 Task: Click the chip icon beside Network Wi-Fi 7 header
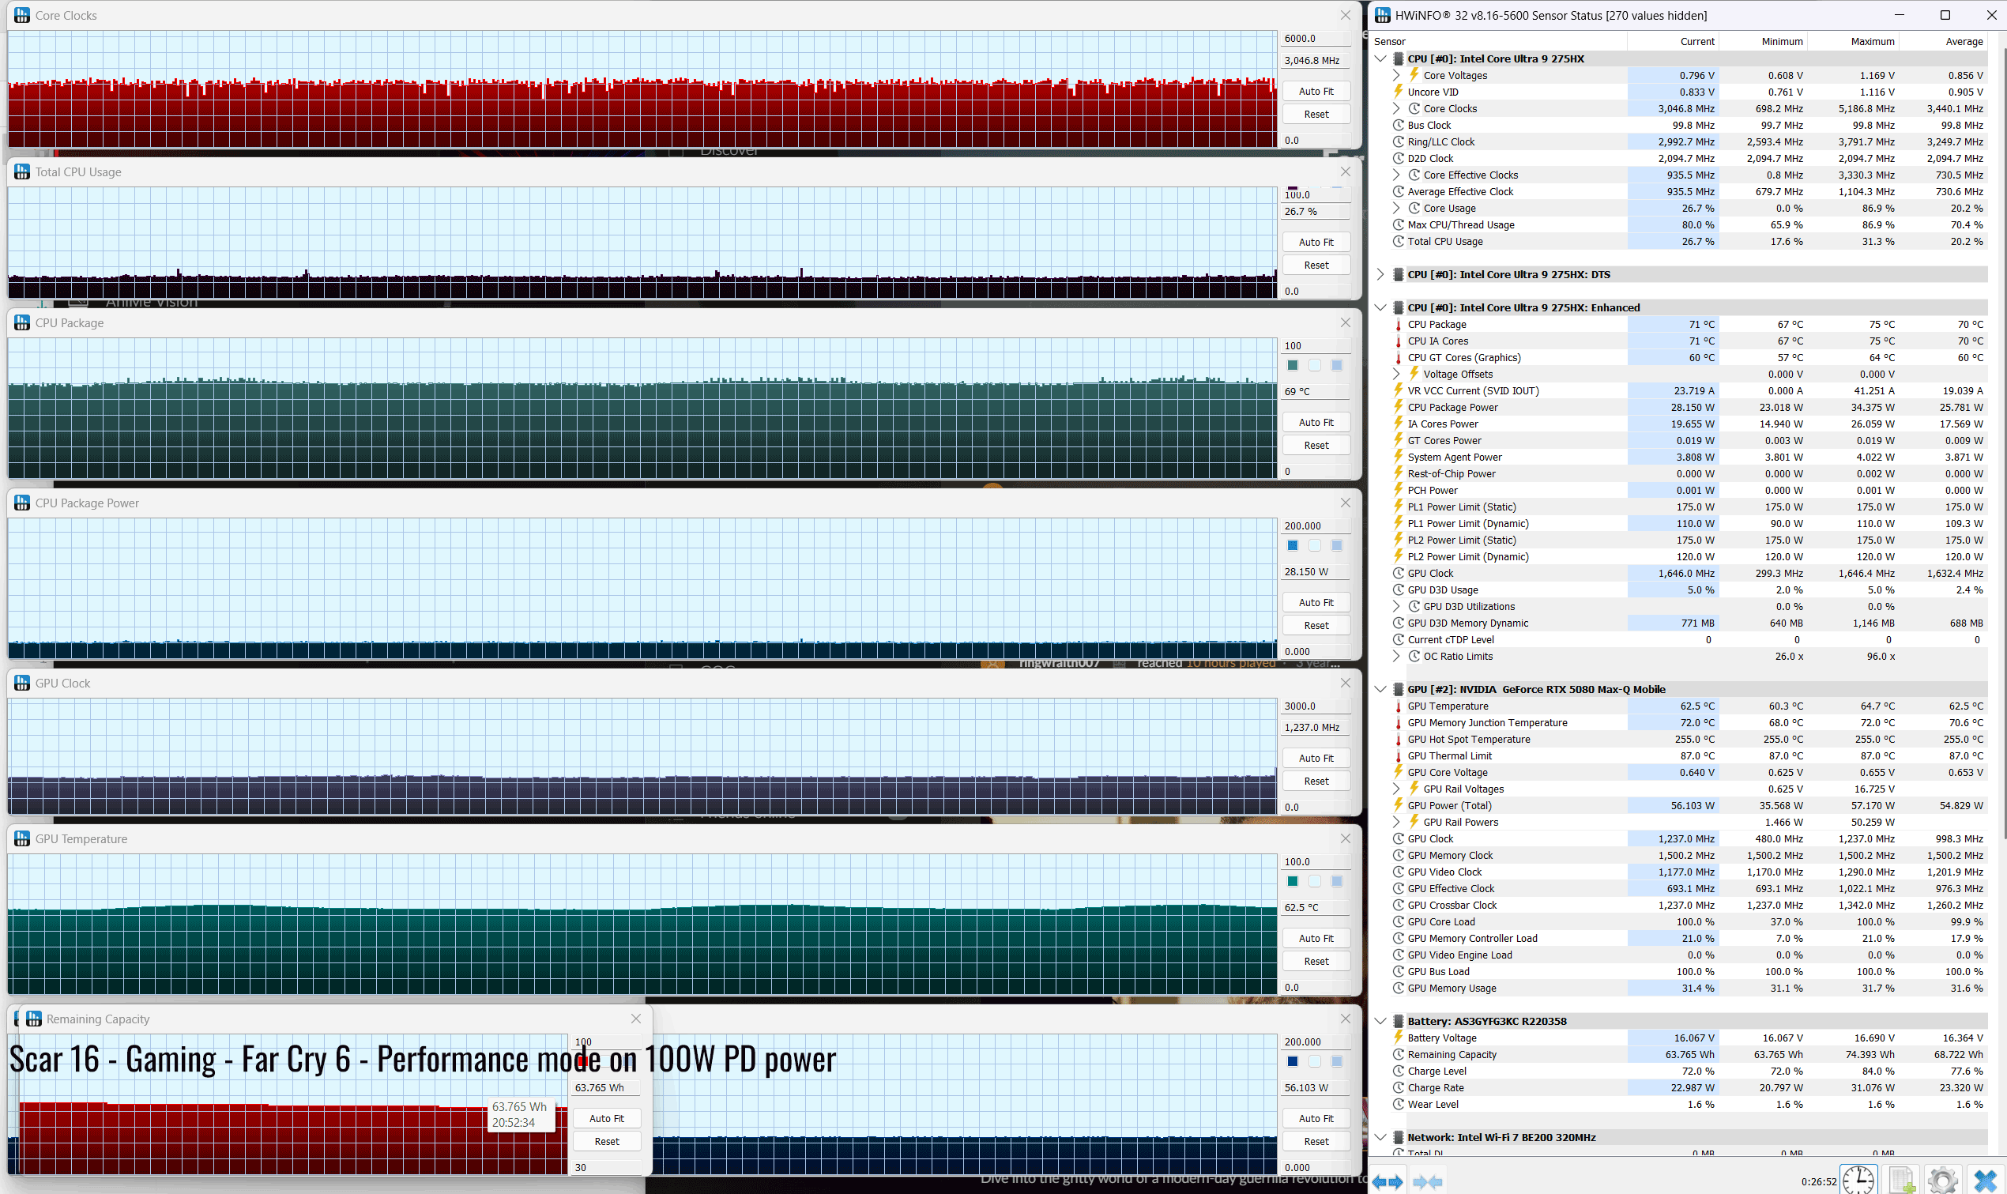click(1398, 1138)
